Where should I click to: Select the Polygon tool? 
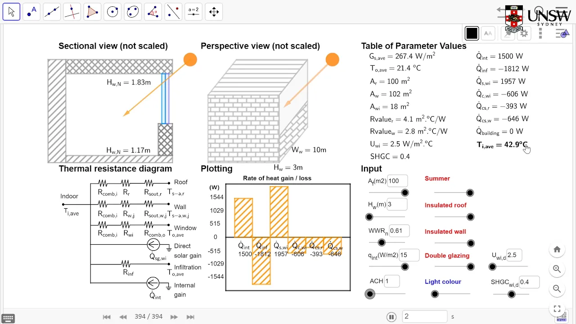pos(92,12)
